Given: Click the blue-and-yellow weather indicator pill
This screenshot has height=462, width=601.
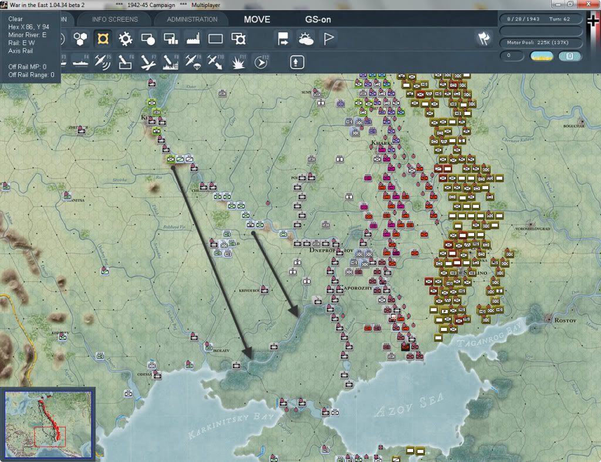Looking at the screenshot, I should pos(542,56).
